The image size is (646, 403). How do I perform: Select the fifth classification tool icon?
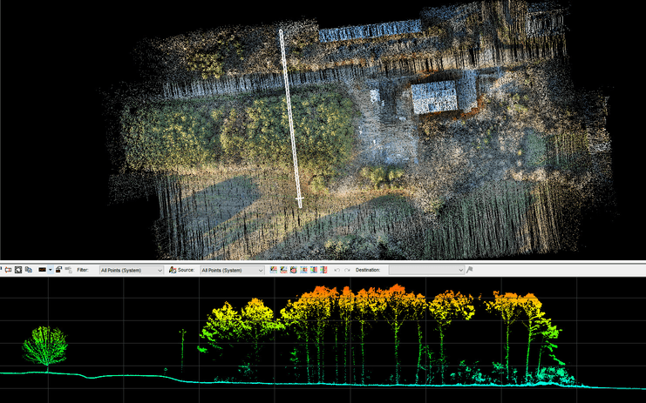[314, 270]
